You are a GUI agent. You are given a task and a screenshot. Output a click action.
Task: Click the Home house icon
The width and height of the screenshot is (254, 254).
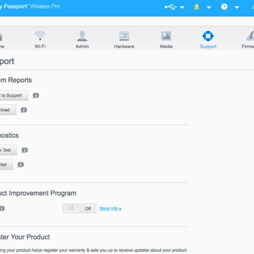(x=1, y=36)
